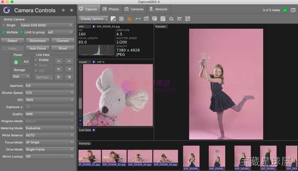Select thumbnail SSP_D5300_31.jpg in filmstrip
The image size is (298, 171).
pyautogui.click(x=89, y=158)
